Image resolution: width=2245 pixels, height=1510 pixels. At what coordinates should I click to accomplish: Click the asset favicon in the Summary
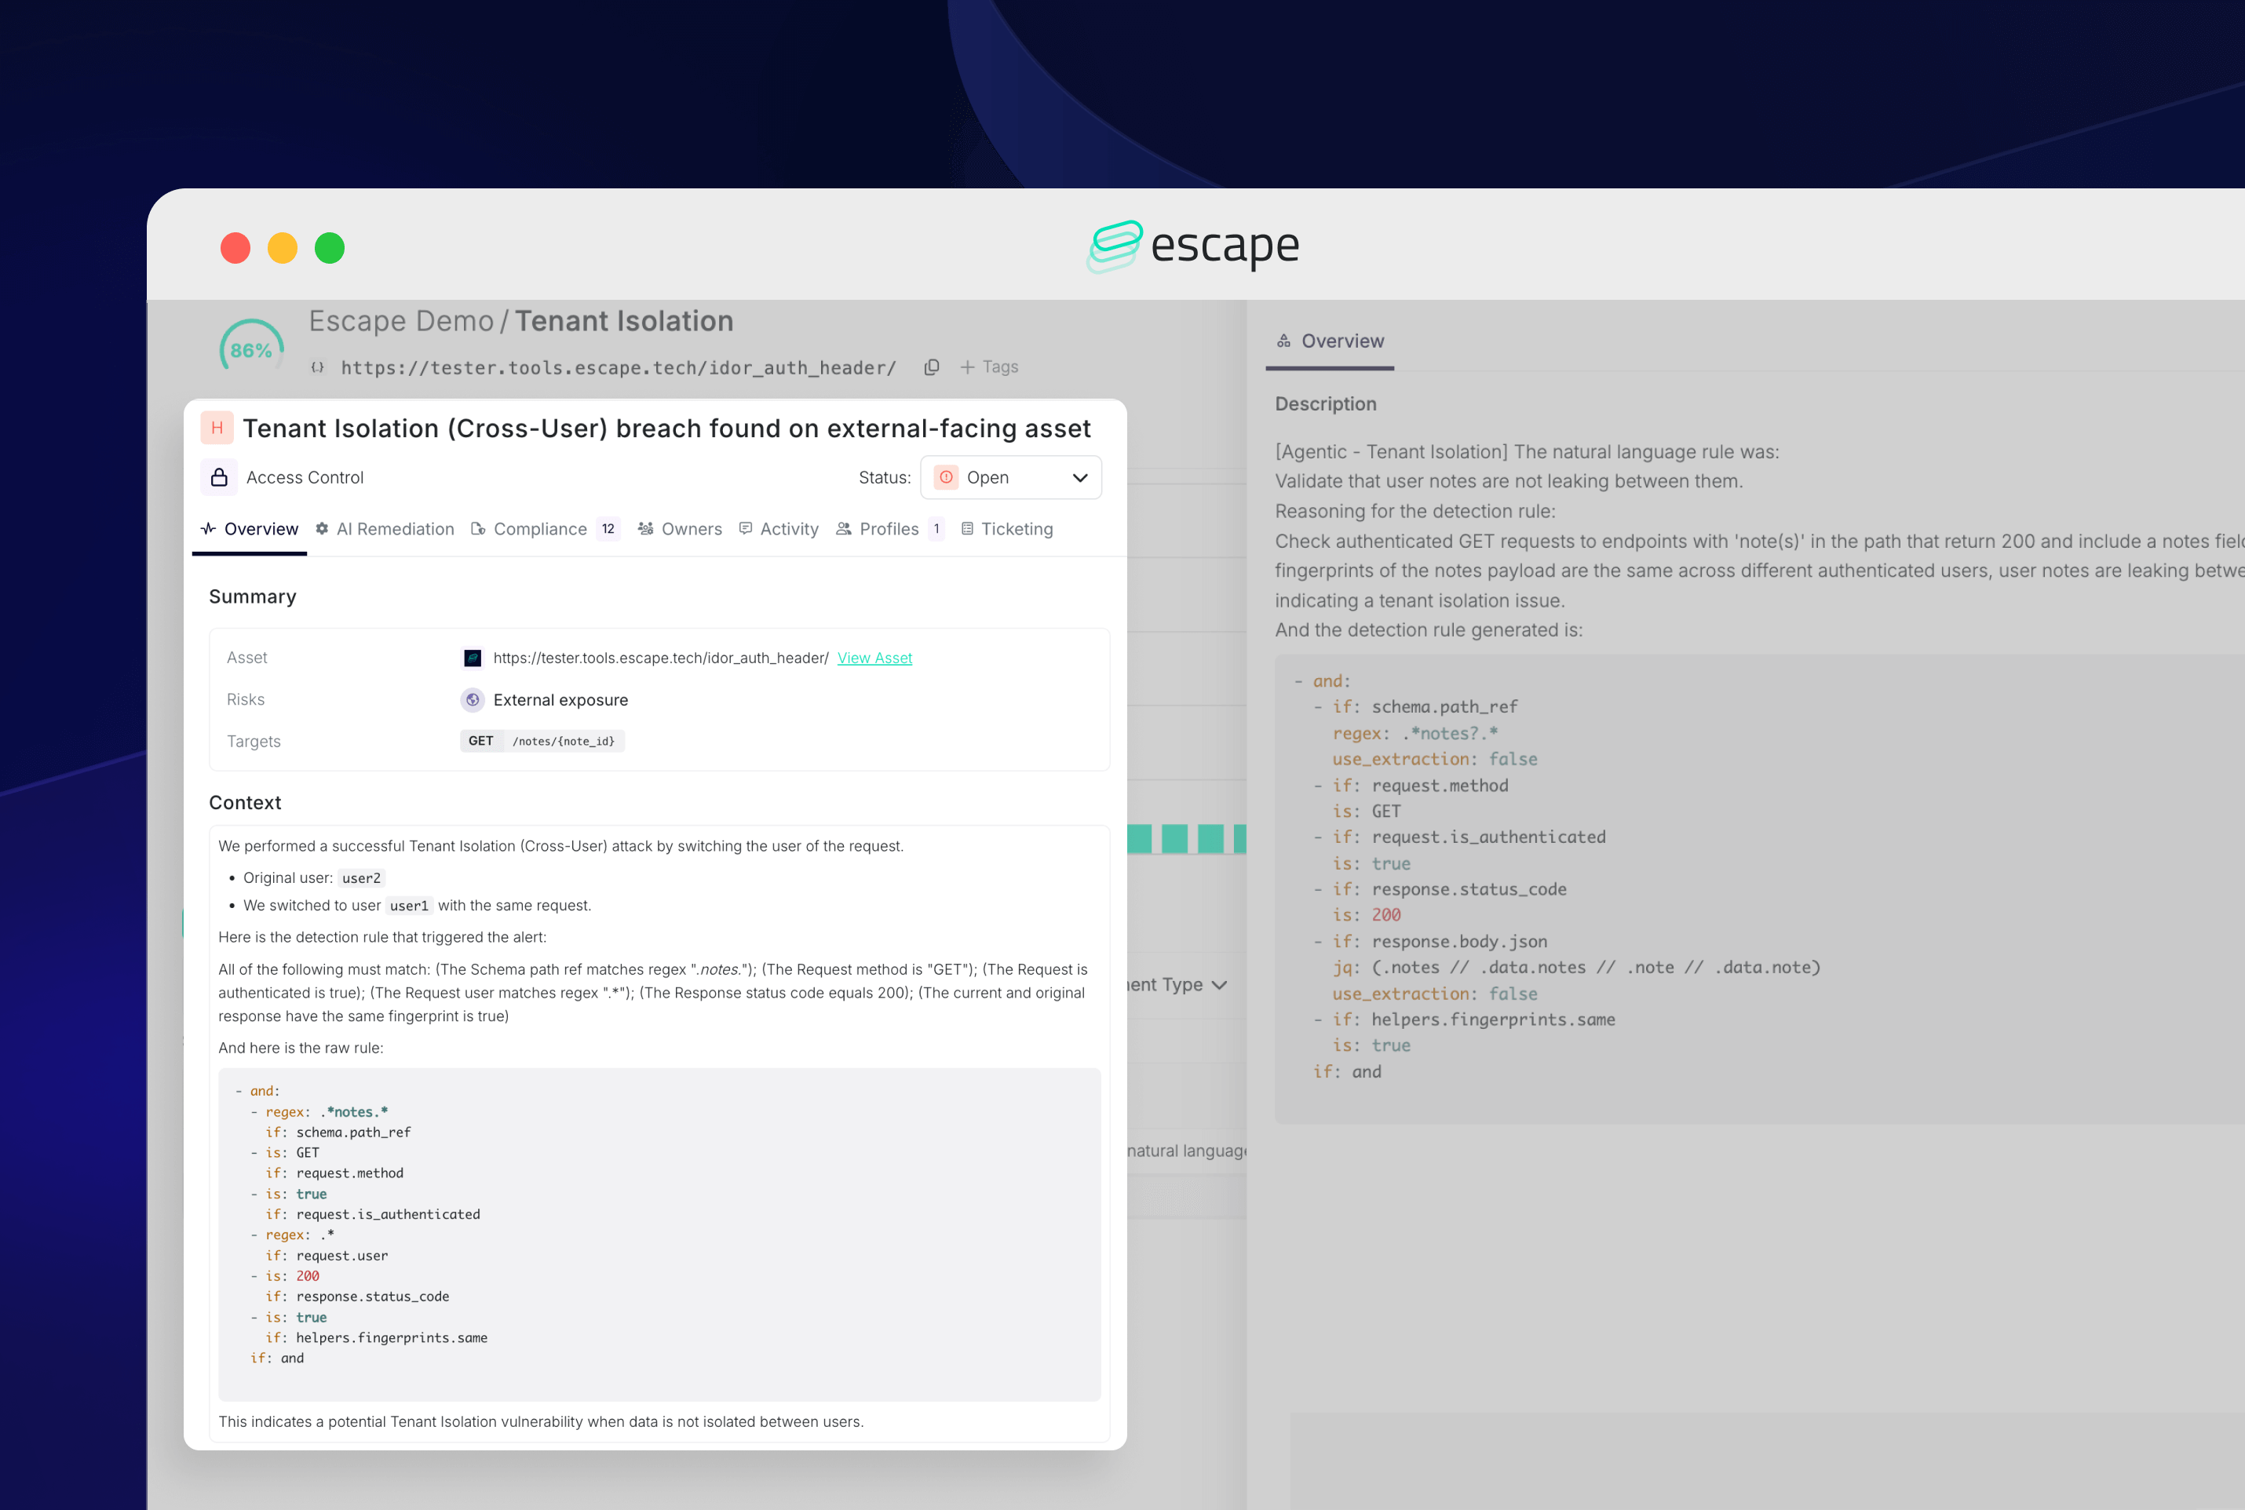472,658
